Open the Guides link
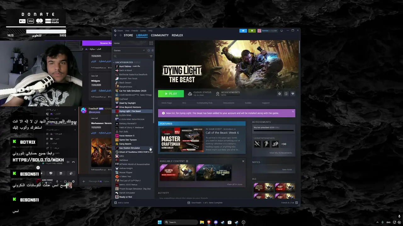403x226 pixels. pyautogui.click(x=248, y=103)
